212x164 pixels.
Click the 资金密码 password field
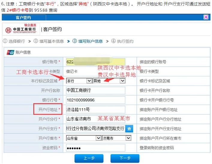click(x=96, y=148)
